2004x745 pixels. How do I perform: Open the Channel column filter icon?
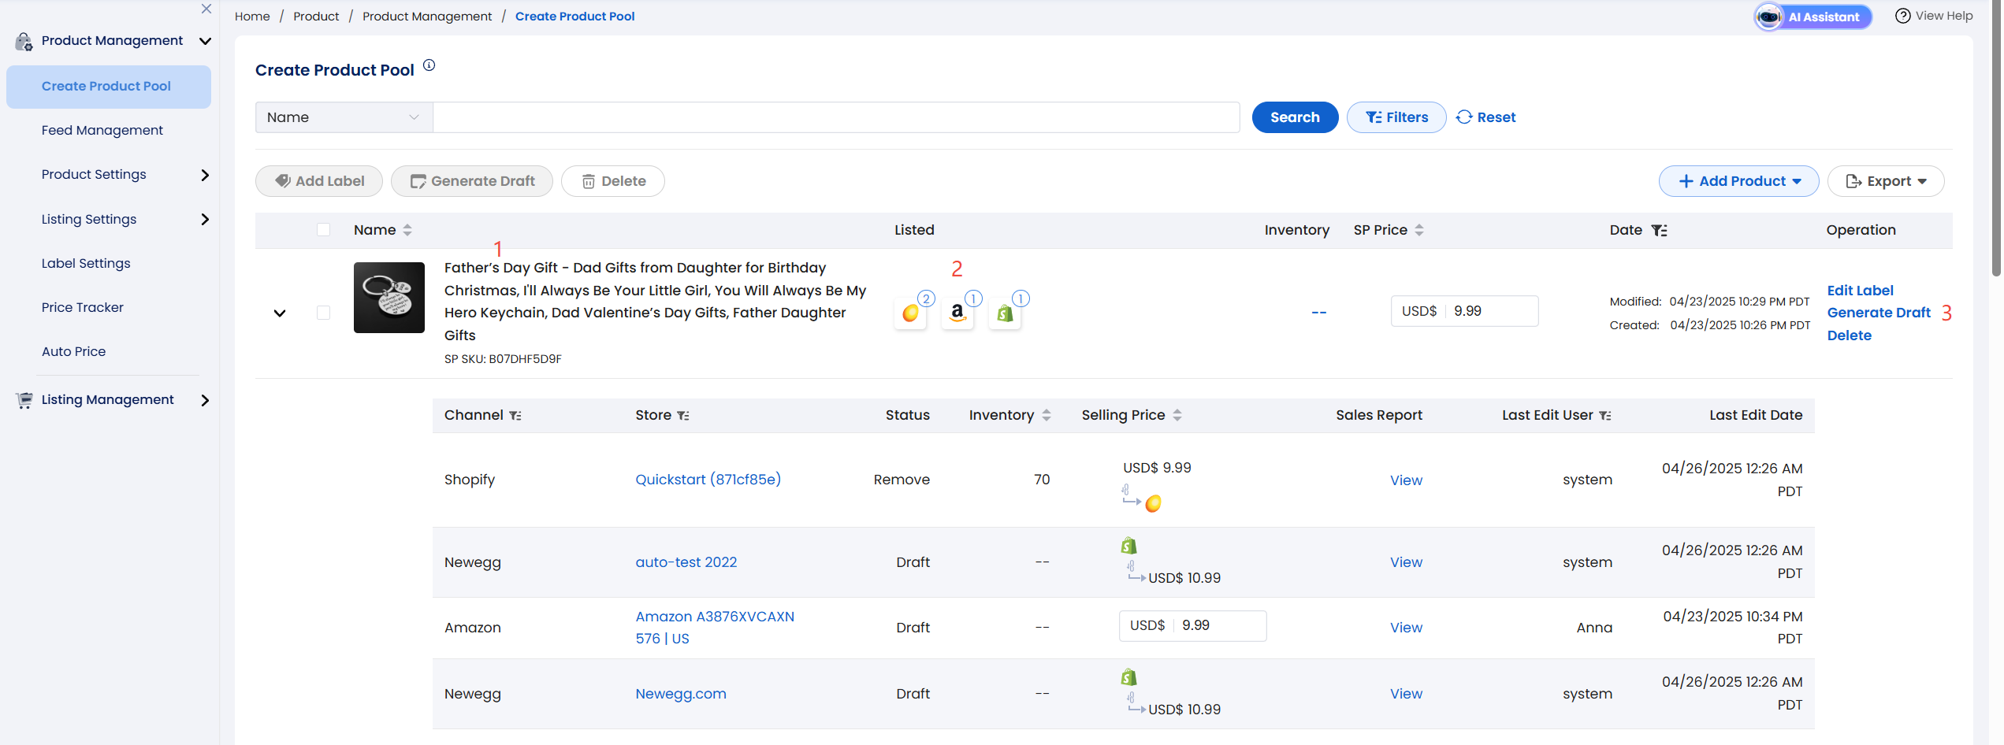[x=515, y=415]
